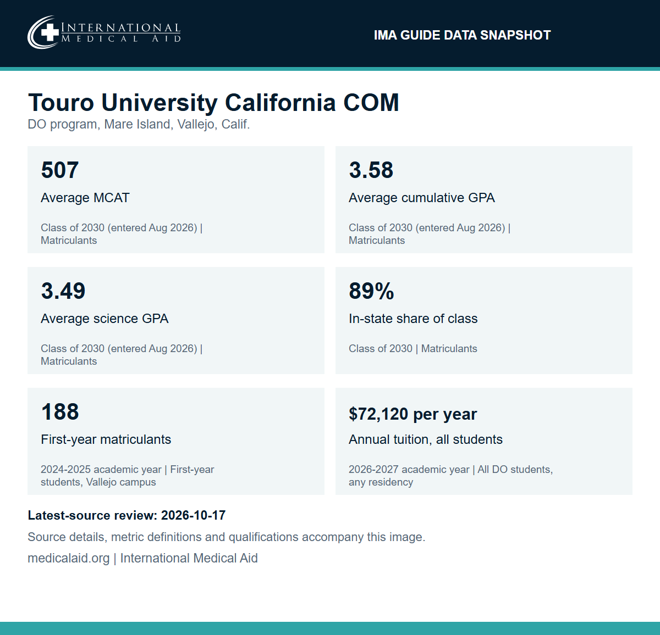
Task: Click the '89%' in-state value
Action: click(x=372, y=291)
